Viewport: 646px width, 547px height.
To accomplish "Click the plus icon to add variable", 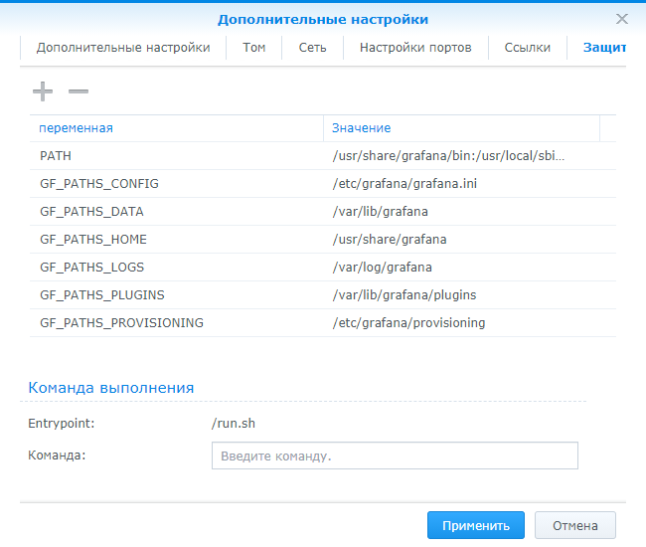I will click(42, 91).
